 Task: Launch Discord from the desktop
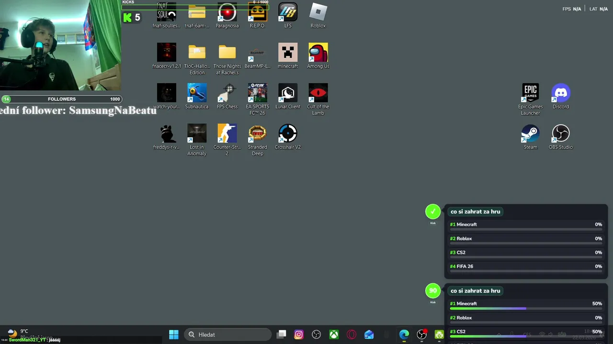[x=560, y=97]
